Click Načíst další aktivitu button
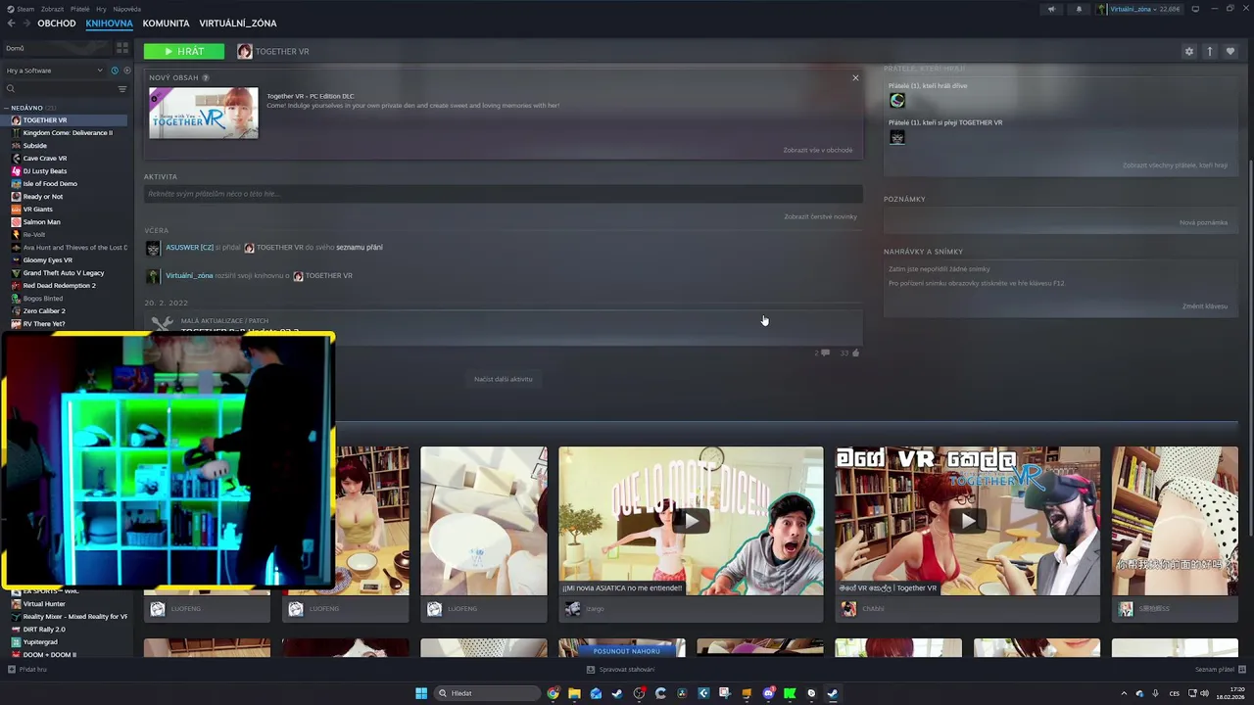The width and height of the screenshot is (1254, 705). click(503, 379)
